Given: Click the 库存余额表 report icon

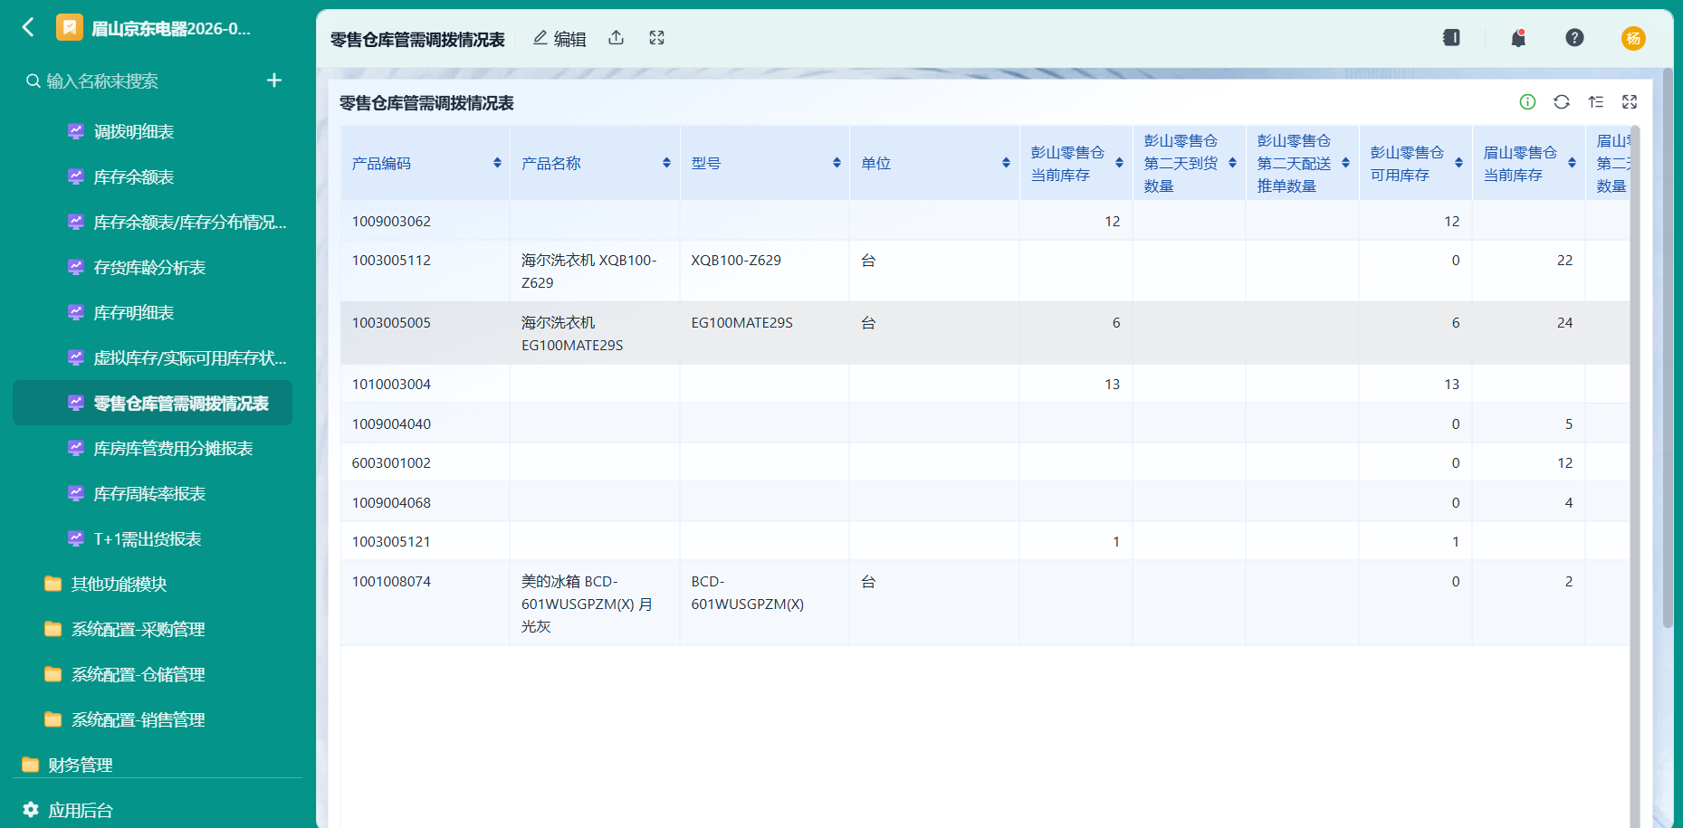Looking at the screenshot, I should [76, 176].
